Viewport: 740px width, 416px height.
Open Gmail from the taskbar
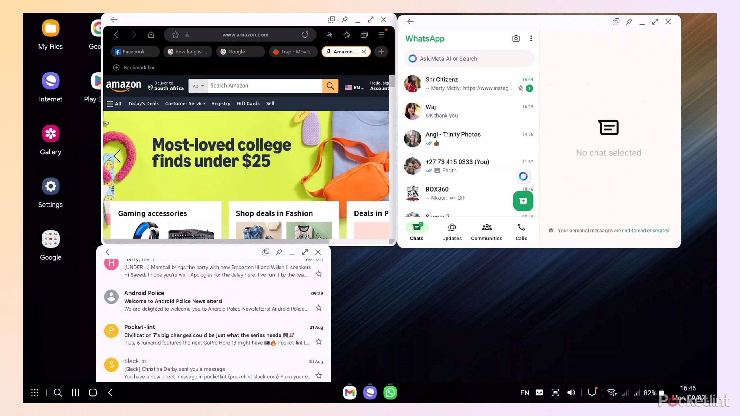click(x=349, y=393)
